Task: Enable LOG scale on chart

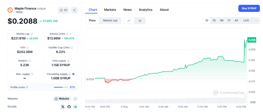Action: 246,21
